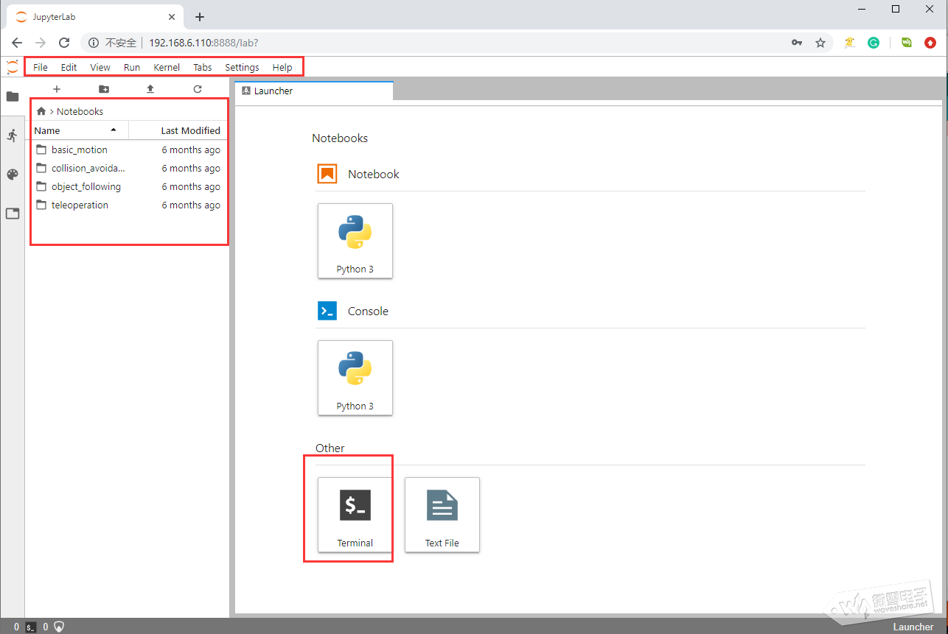Click the New Launcher plus icon
948x634 pixels.
[57, 89]
